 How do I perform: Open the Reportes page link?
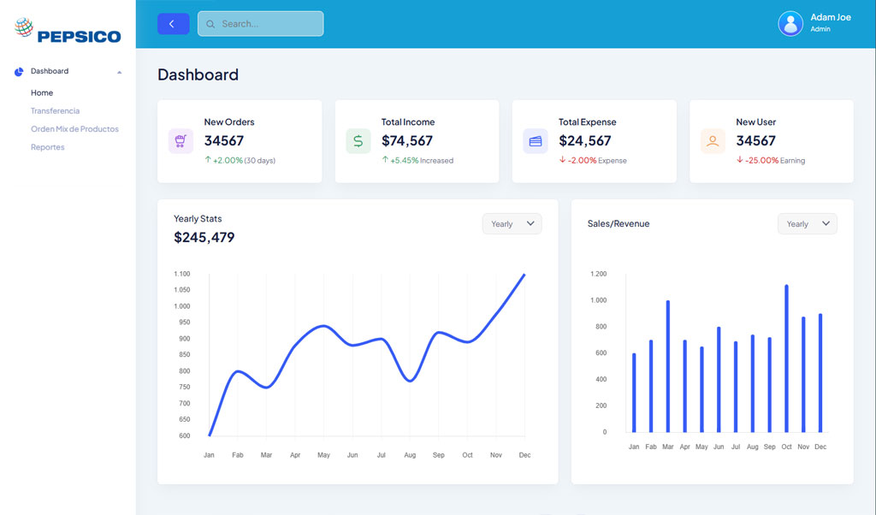pos(47,147)
